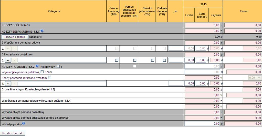Click the category name field in row 3
Screen dimensions: 262x136
click(x=62, y=60)
